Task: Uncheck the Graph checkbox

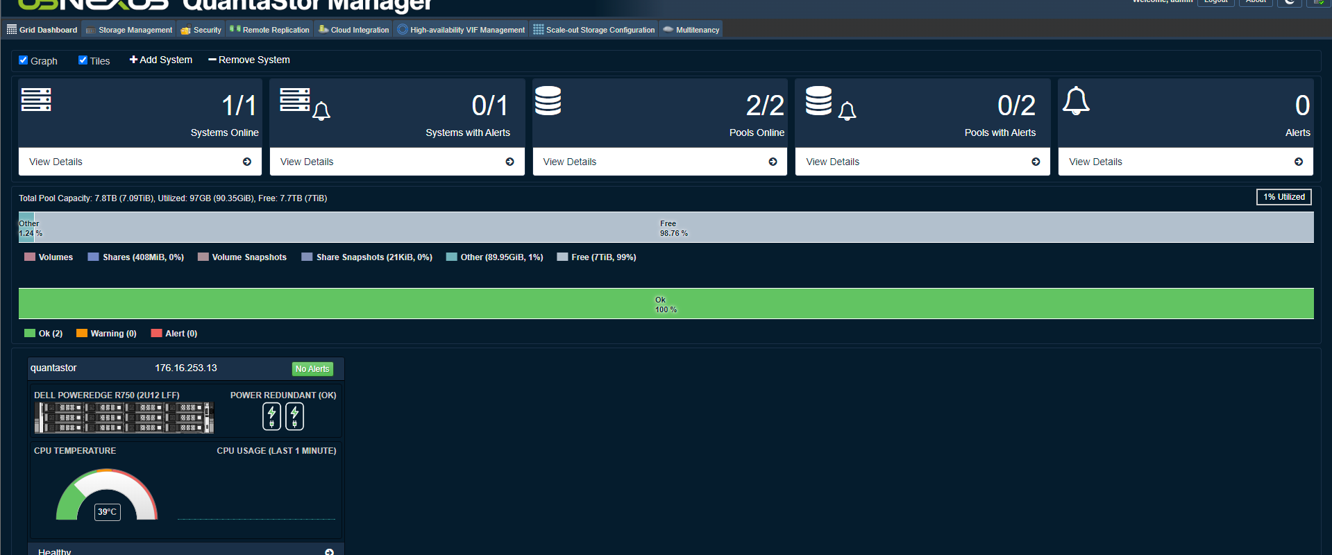Action: click(24, 60)
